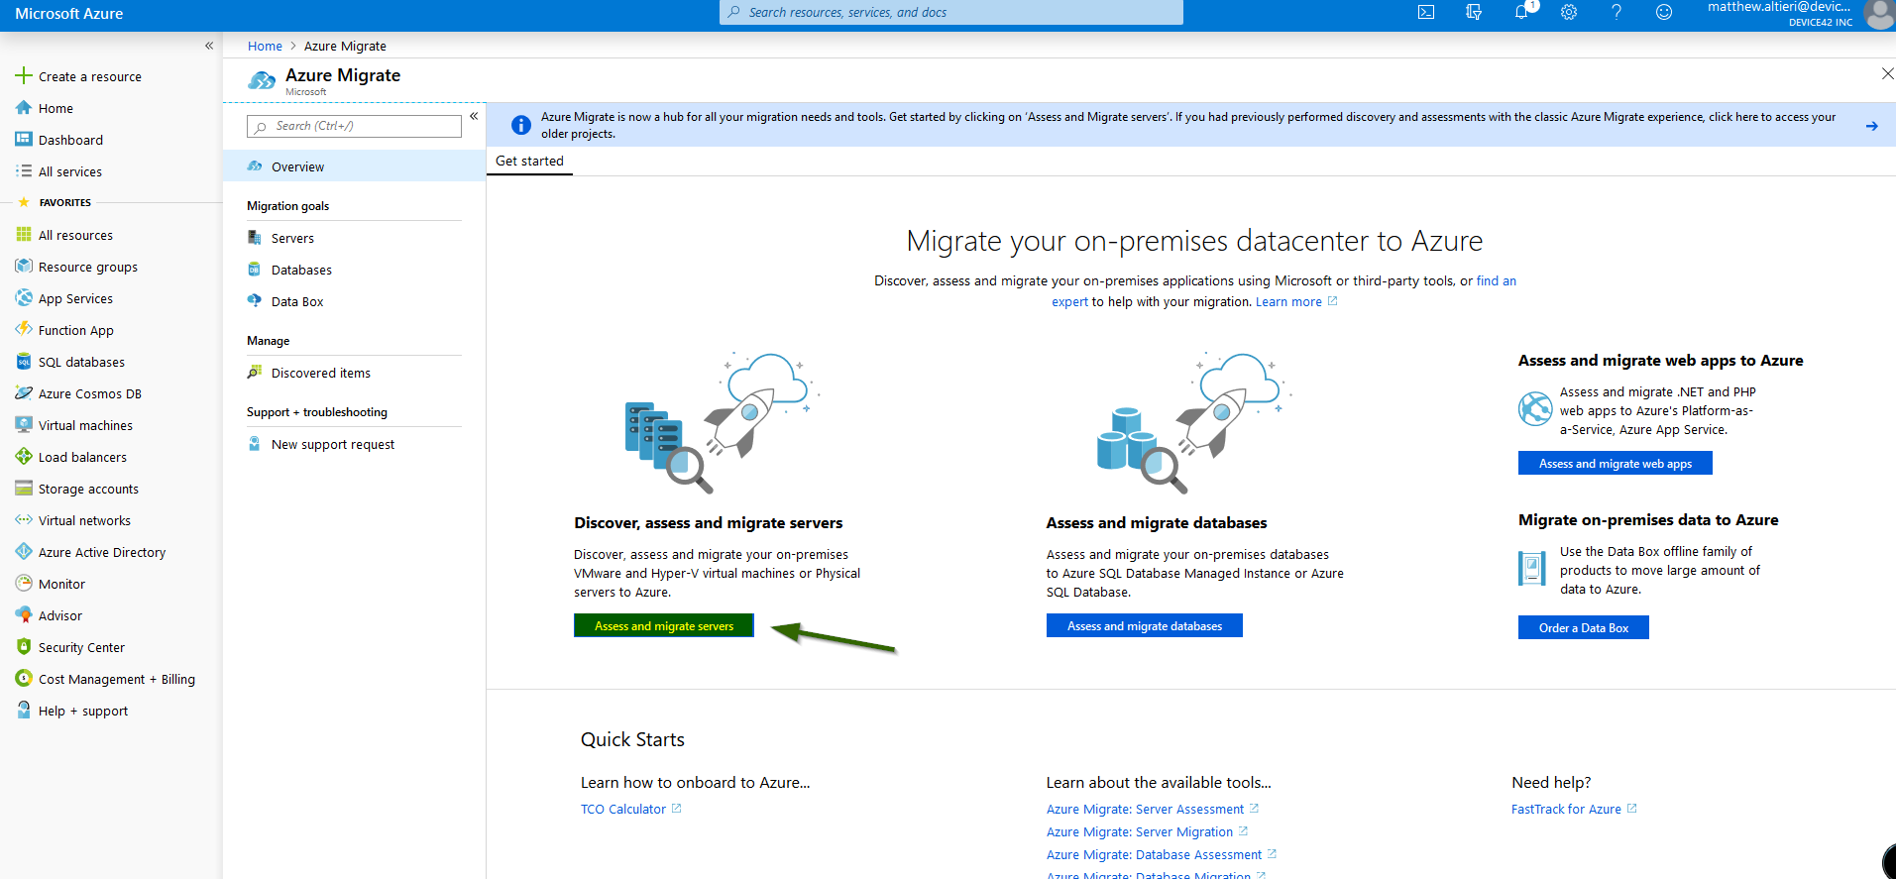The width and height of the screenshot is (1896, 879).
Task: Click the web apps globe icon
Action: coord(1535,408)
